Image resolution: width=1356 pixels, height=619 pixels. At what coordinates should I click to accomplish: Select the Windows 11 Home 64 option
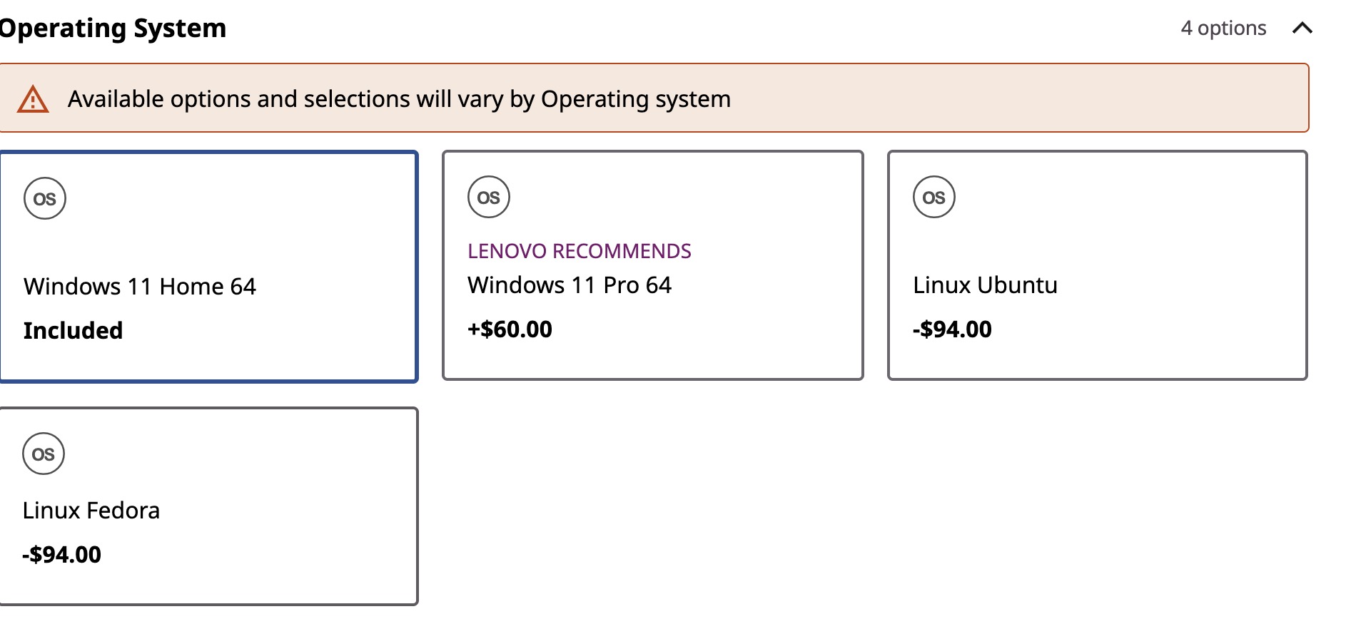(x=208, y=267)
